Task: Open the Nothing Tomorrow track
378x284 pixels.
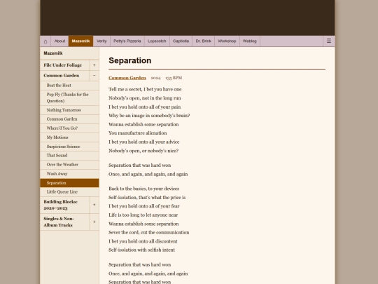Action: click(69, 110)
